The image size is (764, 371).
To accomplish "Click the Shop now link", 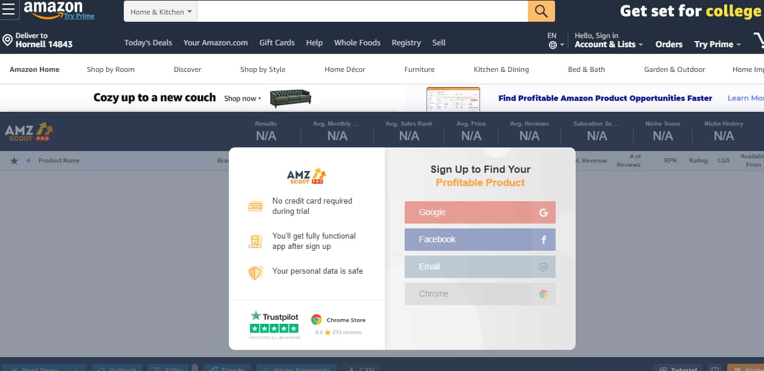I will [x=243, y=98].
